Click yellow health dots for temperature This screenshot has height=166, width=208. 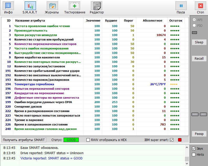174,84
